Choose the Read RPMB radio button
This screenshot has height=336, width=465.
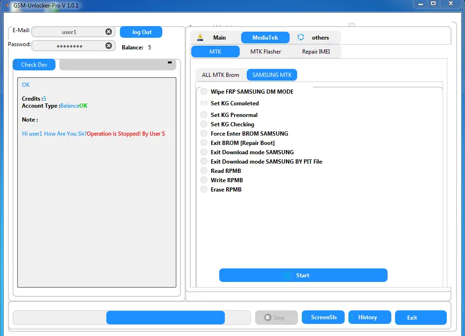pyautogui.click(x=204, y=171)
